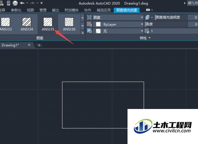198x144 pixels.
Task: Click the background color icon
Action: [x=89, y=31]
